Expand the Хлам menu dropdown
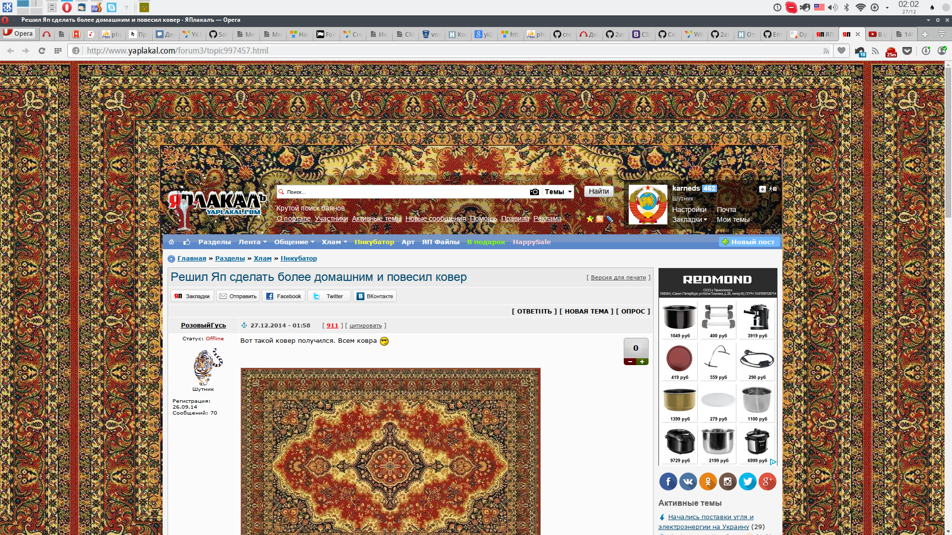952x535 pixels. [334, 242]
